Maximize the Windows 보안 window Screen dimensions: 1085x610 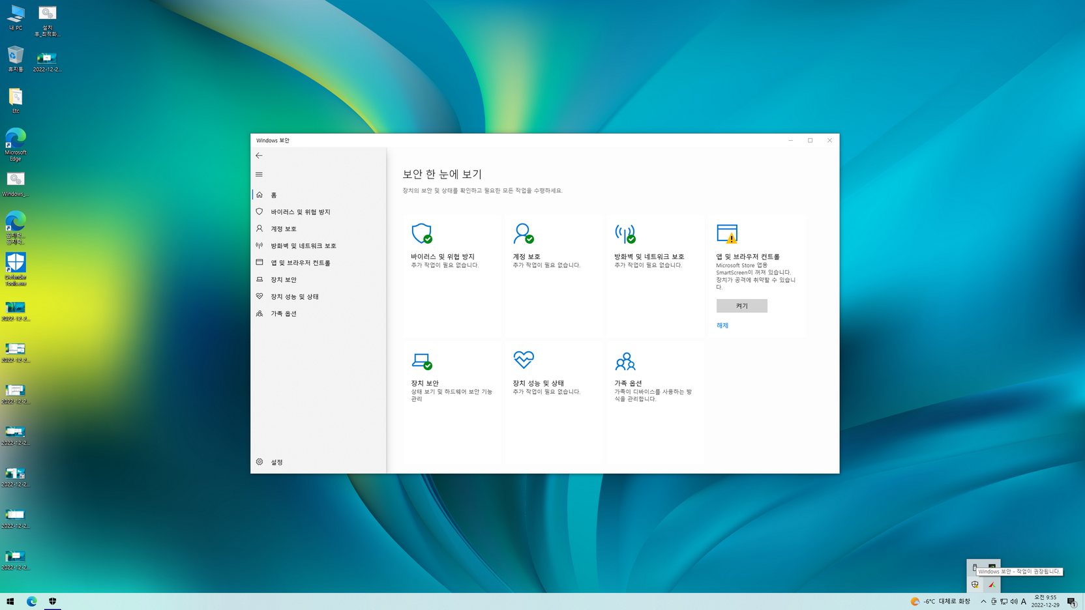810,140
